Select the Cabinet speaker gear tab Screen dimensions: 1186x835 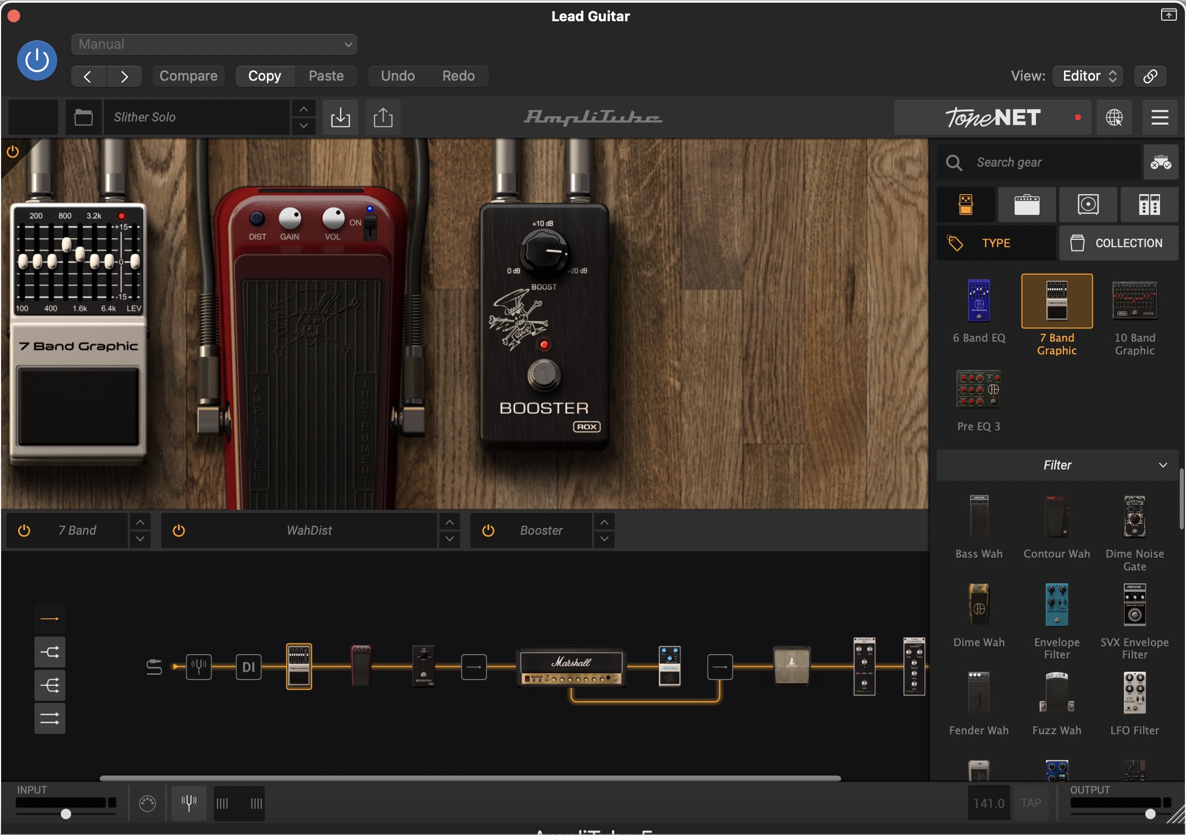tap(1088, 204)
